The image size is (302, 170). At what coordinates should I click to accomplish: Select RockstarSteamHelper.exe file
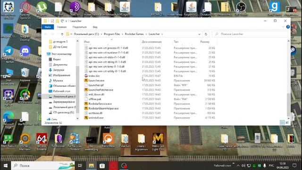click(103, 108)
